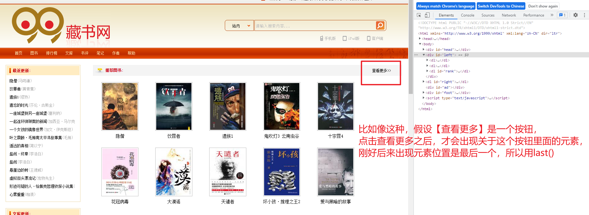This screenshot has width=589, height=215.
Task: Expand the dl id="right" node
Action: 423,82
